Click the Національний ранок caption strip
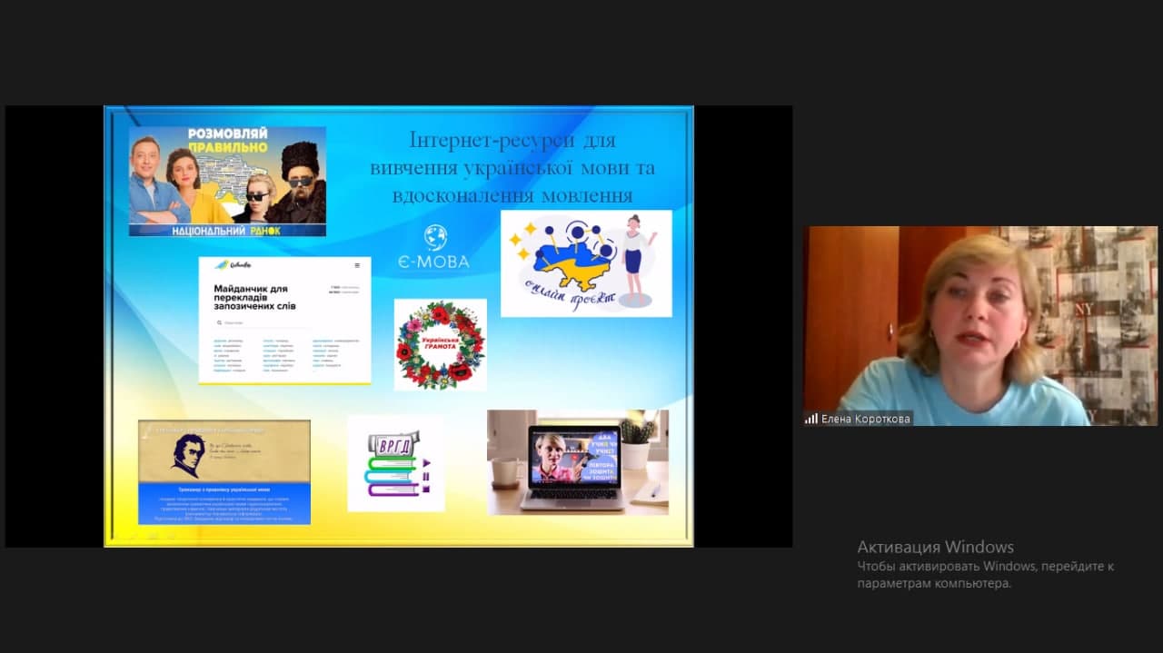Screen dimensions: 1163x653 tap(227, 231)
